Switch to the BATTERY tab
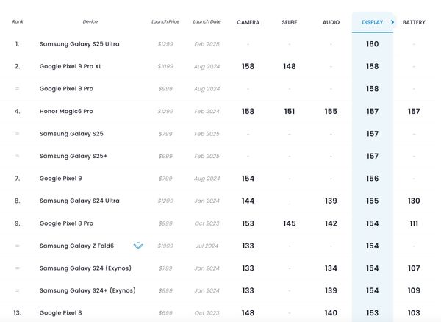This screenshot has width=441, height=322. point(414,22)
